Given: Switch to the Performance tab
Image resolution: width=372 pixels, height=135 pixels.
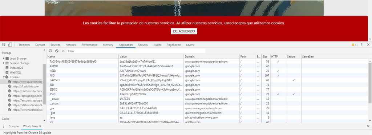Looking at the screenshot, I should click(89, 45).
